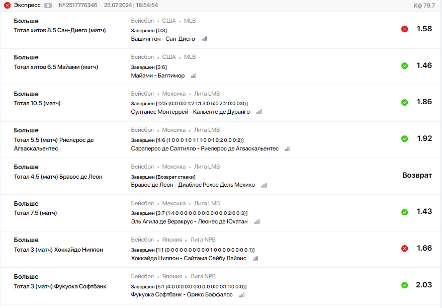
Task: Click green won status icon near odds 1.46
Action: coord(404,66)
